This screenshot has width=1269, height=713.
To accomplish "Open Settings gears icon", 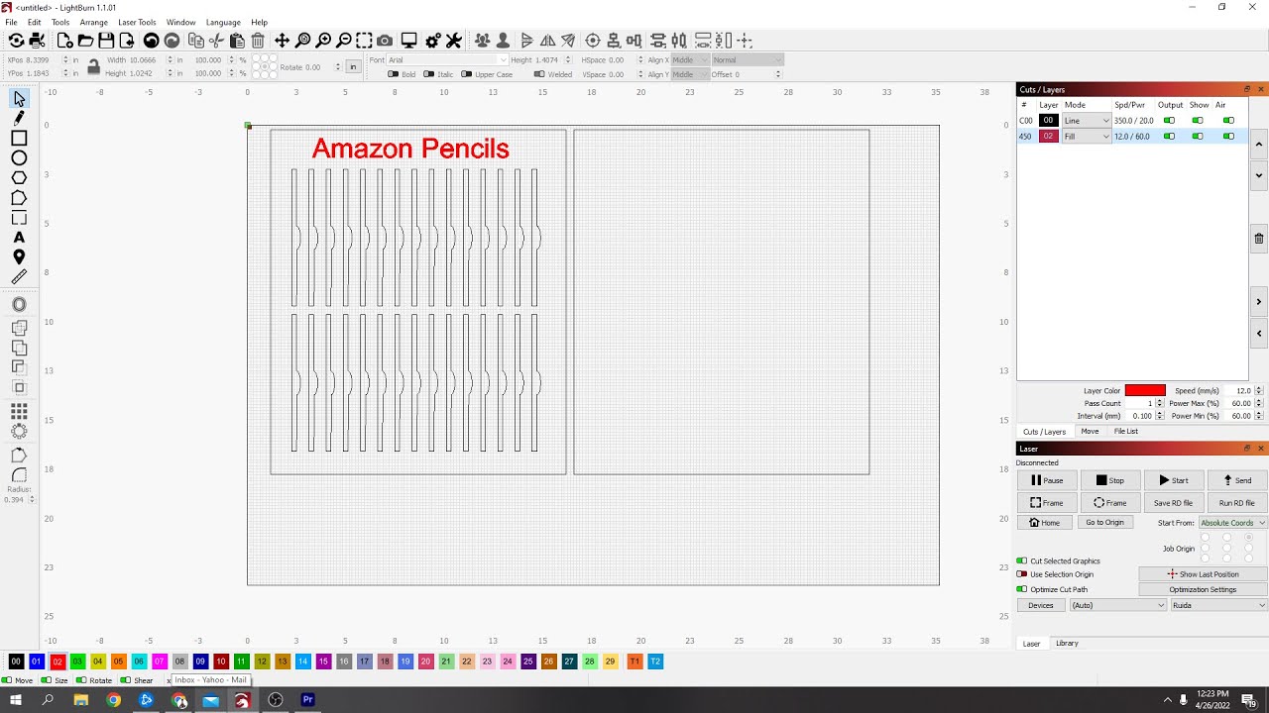I will pyautogui.click(x=433, y=41).
